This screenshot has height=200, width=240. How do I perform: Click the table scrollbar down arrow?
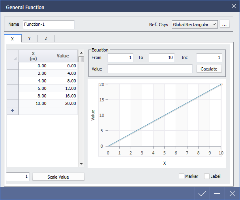[81, 164]
